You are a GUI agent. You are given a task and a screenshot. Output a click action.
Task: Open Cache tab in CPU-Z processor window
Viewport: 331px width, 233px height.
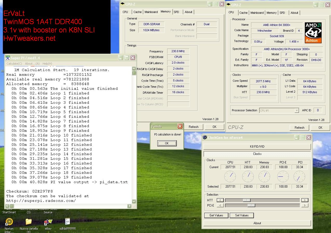pyautogui.click(x=244, y=13)
